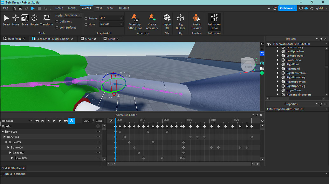Expand the Bone.008 track
The width and height of the screenshot is (329, 184).
(12, 158)
